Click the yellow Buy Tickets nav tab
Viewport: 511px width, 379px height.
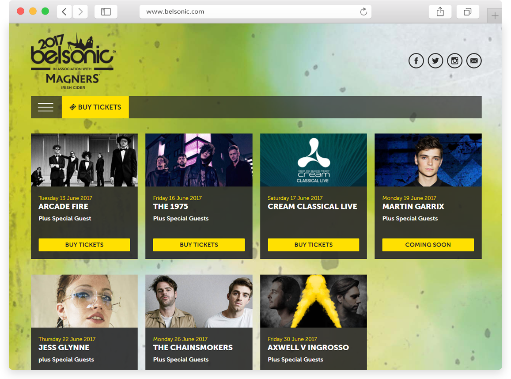pos(95,107)
